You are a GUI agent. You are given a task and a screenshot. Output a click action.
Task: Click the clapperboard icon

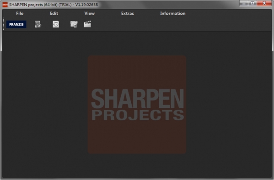pos(87,24)
